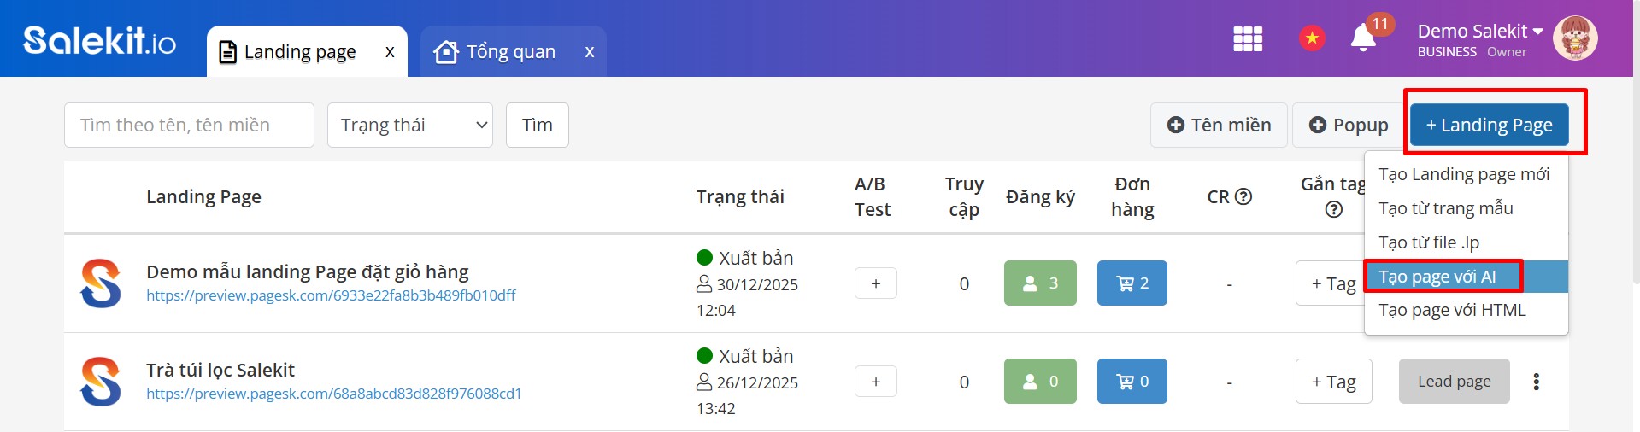Click the Salekit.io logo
1640x432 pixels.
tap(99, 40)
